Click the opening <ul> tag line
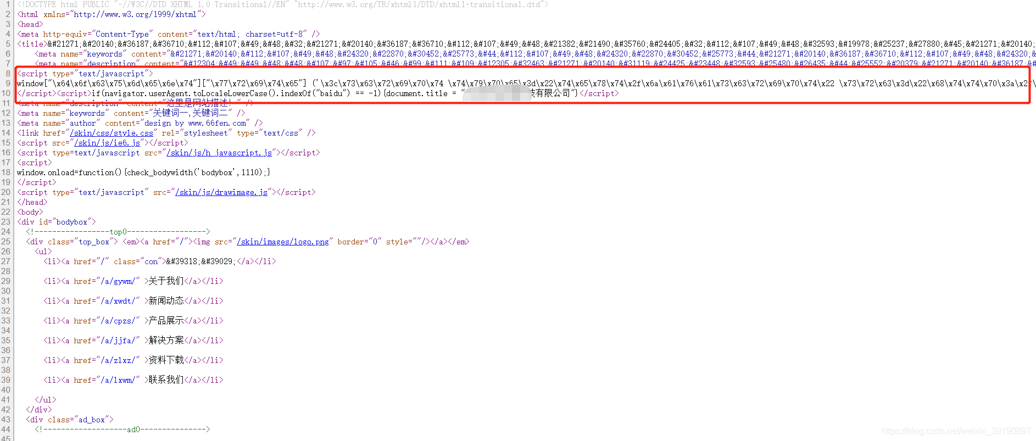 click(x=43, y=252)
